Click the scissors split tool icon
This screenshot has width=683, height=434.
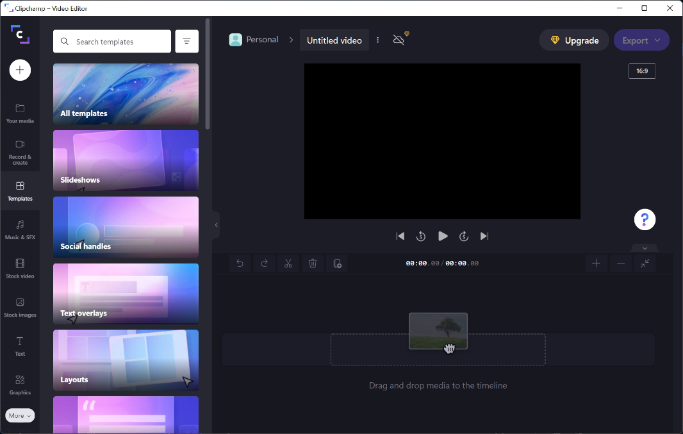[x=288, y=263]
